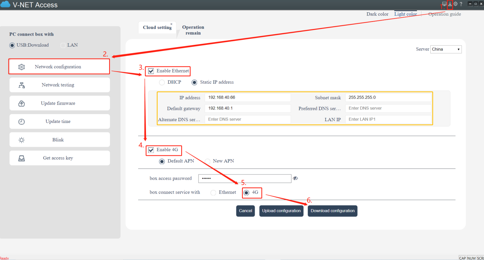Click the Update time clock icon
This screenshot has height=260, width=484.
tap(22, 122)
